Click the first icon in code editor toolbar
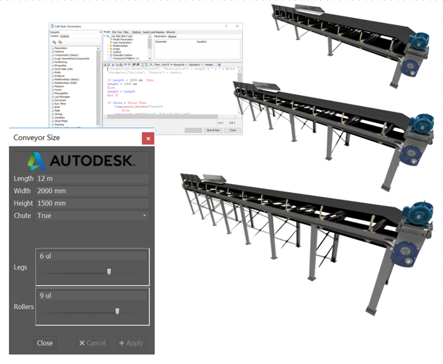 pos(104,65)
